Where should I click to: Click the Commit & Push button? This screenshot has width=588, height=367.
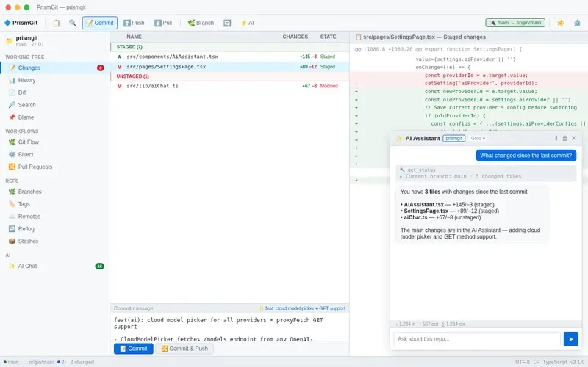click(184, 349)
